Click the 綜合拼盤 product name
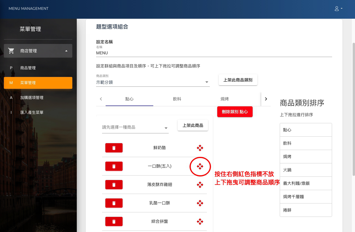 coord(159,222)
